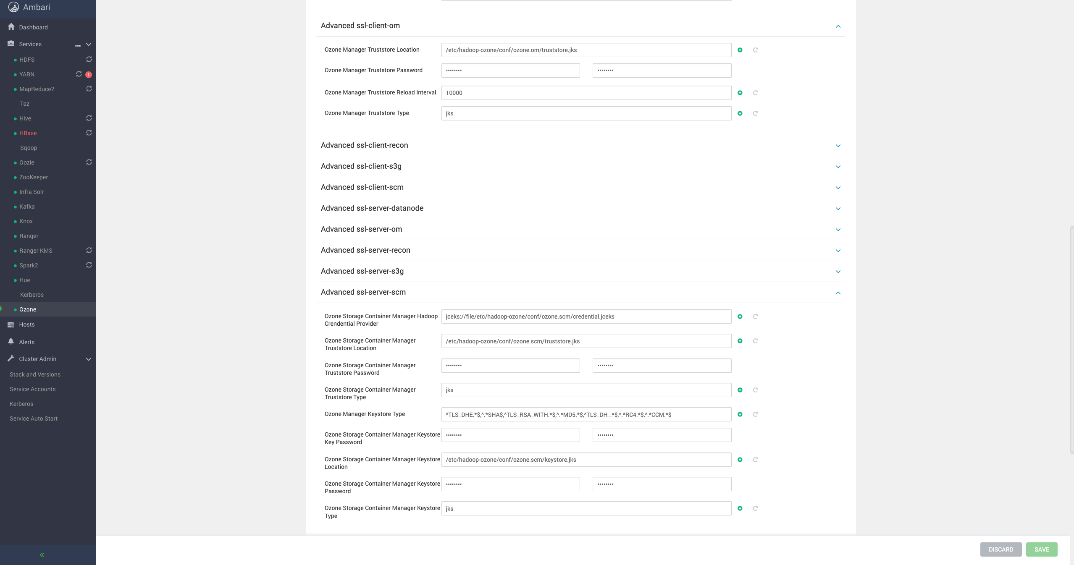Collapse the Advanced ssl-server-scm section
Viewport: 1074px width, 565px height.
pos(838,293)
